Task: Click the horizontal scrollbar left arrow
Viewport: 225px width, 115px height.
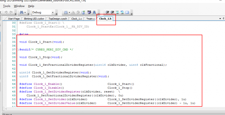Action: tap(6, 109)
